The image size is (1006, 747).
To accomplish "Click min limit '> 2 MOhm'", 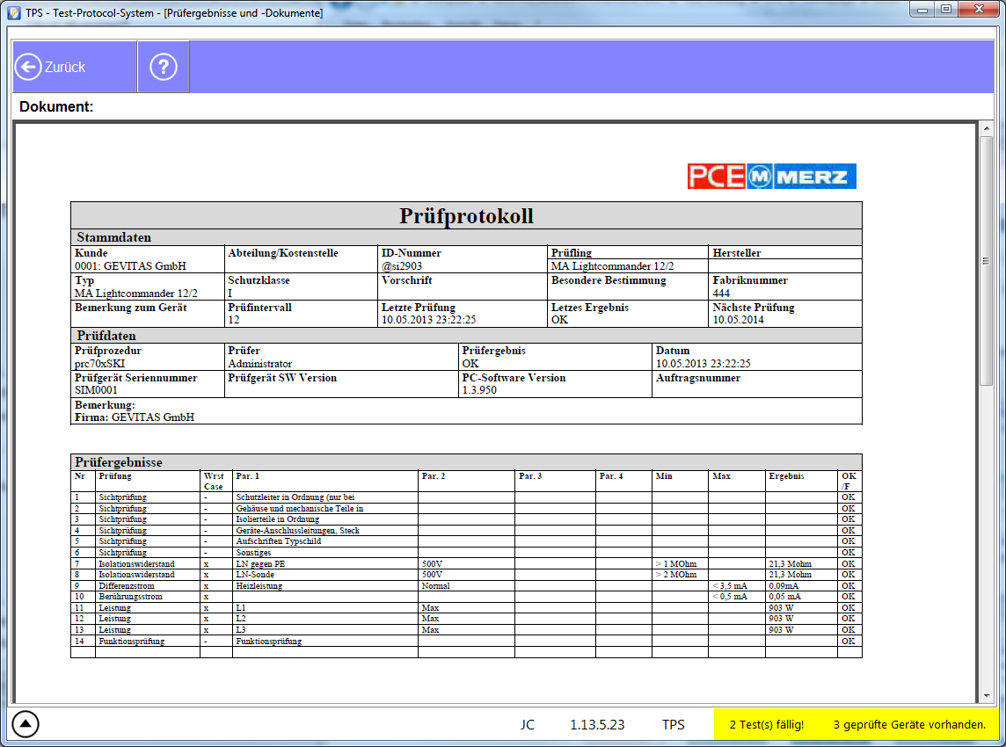I will coord(676,575).
